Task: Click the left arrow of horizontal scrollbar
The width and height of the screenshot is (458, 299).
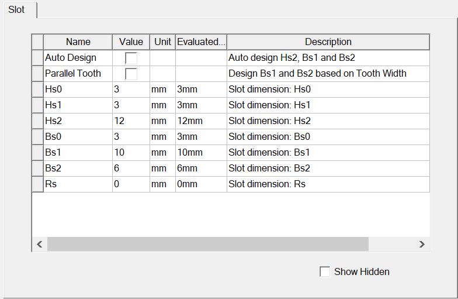Action: (x=40, y=244)
